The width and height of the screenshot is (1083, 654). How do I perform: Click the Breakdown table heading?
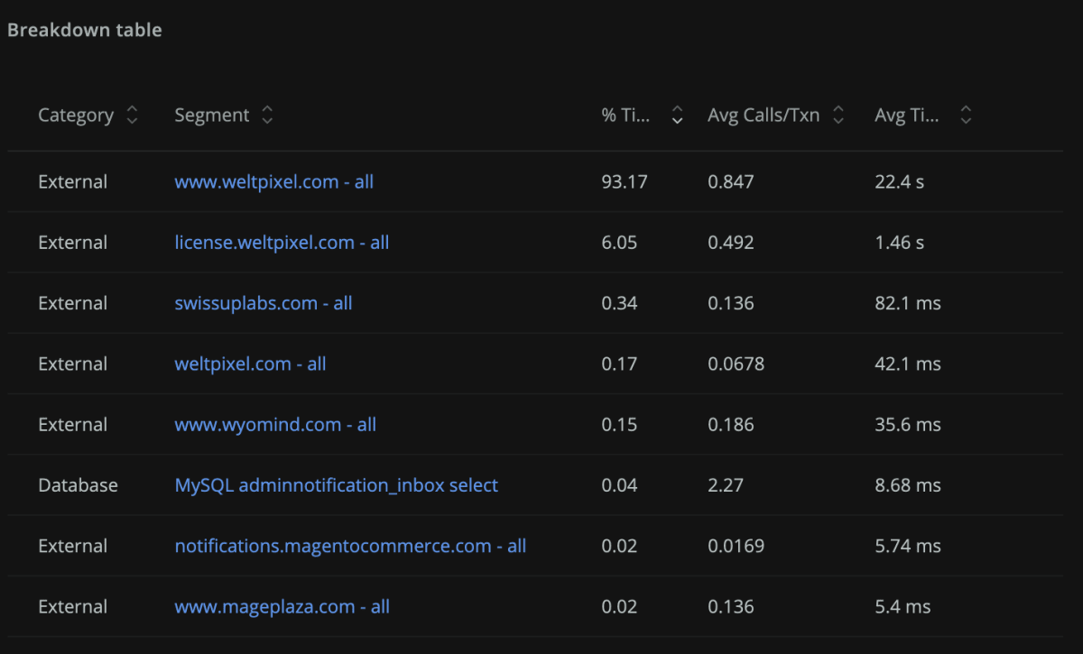[x=85, y=30]
